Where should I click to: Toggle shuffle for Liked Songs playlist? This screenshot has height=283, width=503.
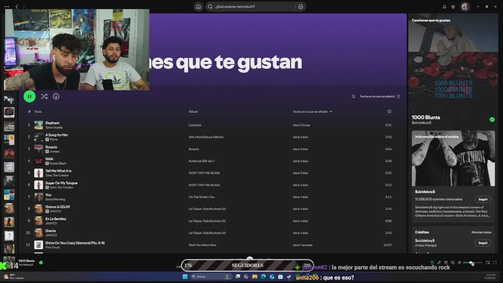pyautogui.click(x=44, y=96)
